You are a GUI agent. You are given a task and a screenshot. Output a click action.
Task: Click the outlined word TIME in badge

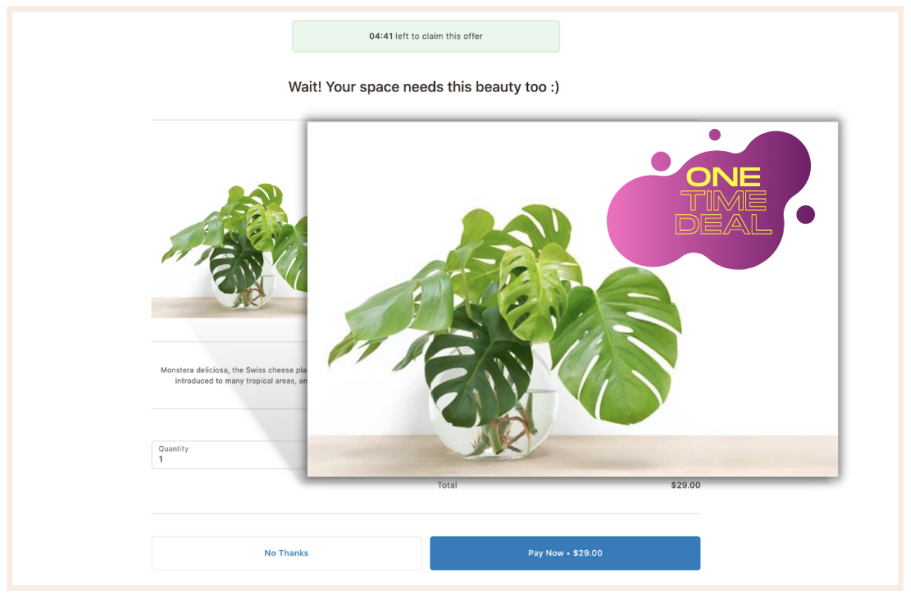point(723,201)
